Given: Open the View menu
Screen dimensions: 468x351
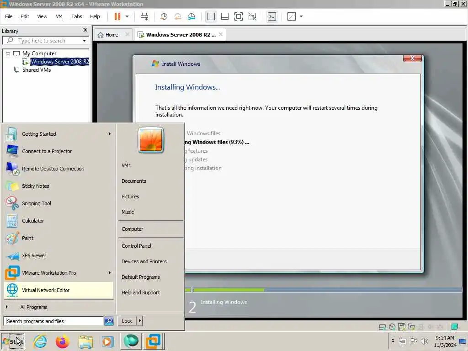Looking at the screenshot, I should 42,16.
